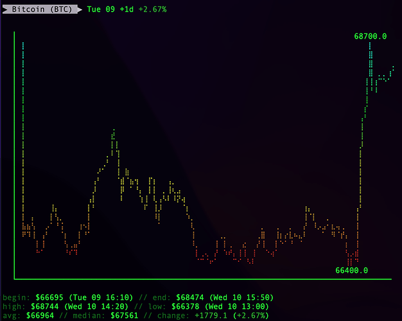The image size is (402, 321).
Task: Click the green vertical y-axis line
Action: tap(13, 154)
